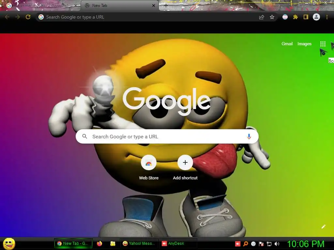Reload the page with the refresh icon
The image size is (334, 250).
28,17
